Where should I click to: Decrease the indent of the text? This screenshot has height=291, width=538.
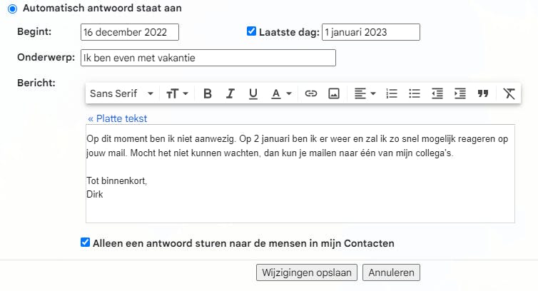point(437,93)
